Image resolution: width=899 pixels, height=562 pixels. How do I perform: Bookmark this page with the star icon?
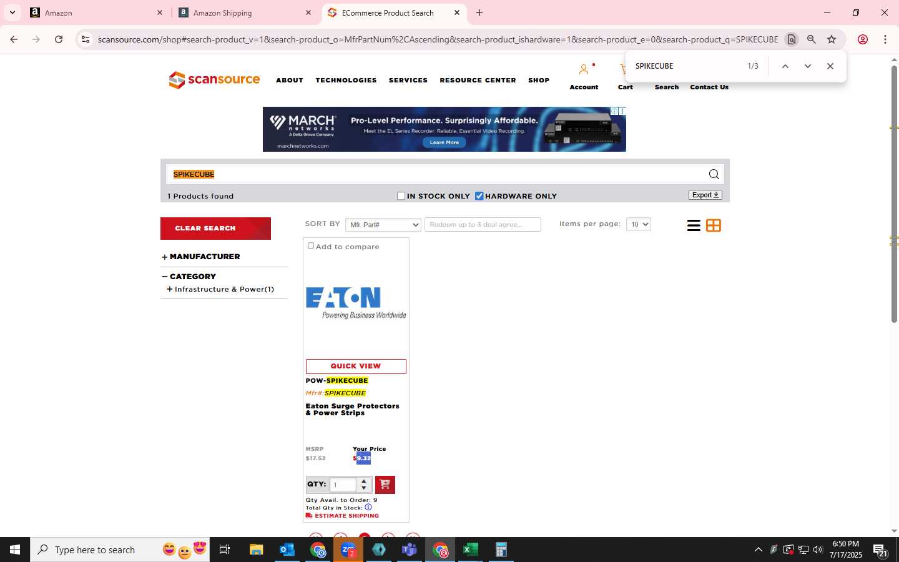[x=832, y=39]
